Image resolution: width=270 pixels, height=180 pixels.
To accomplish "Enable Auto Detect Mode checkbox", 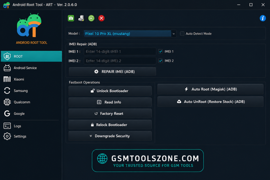I will [x=182, y=33].
